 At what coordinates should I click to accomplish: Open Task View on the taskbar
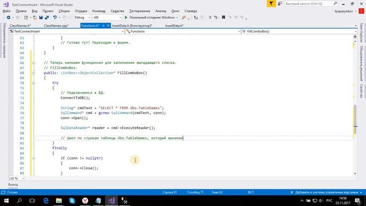tap(32, 201)
